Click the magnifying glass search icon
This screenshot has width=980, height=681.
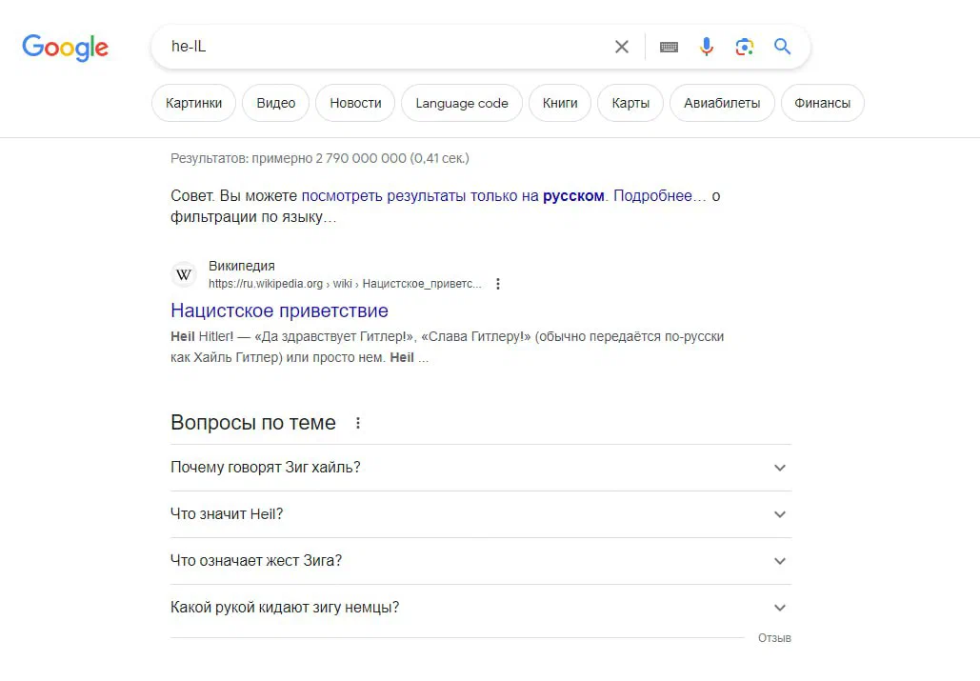point(782,47)
